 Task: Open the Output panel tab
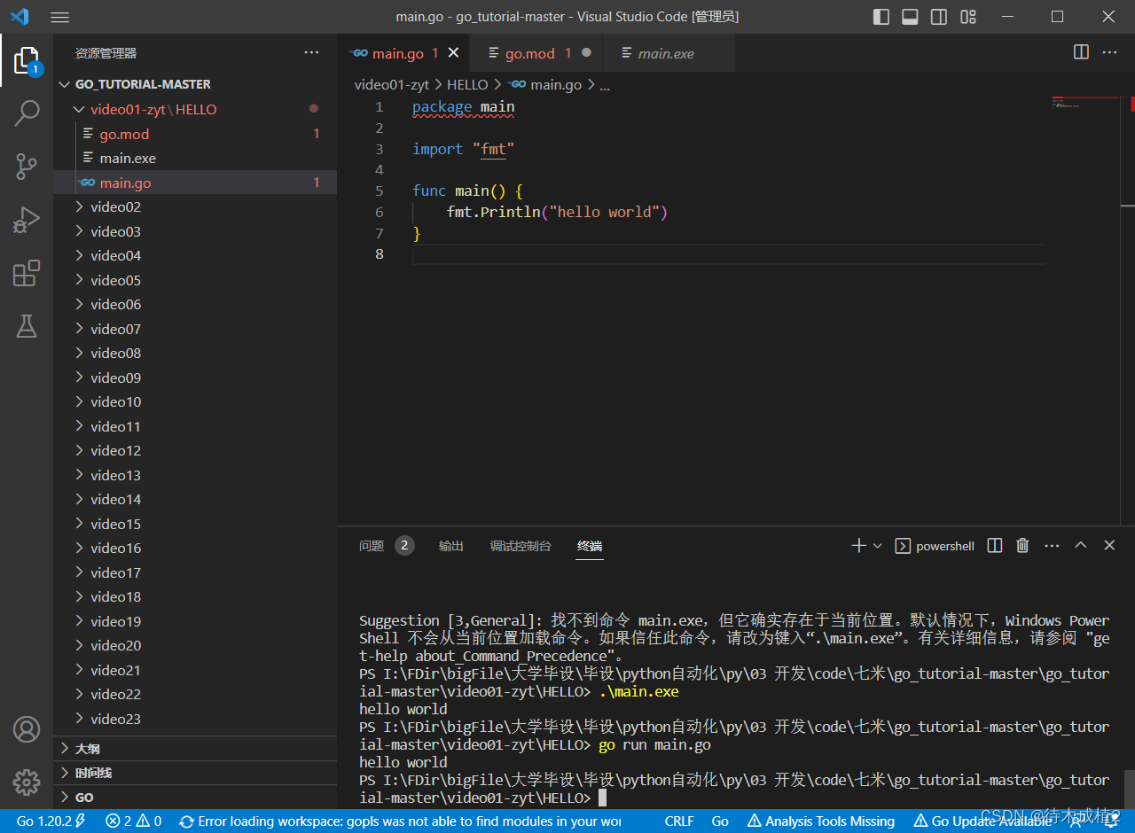[x=451, y=546]
